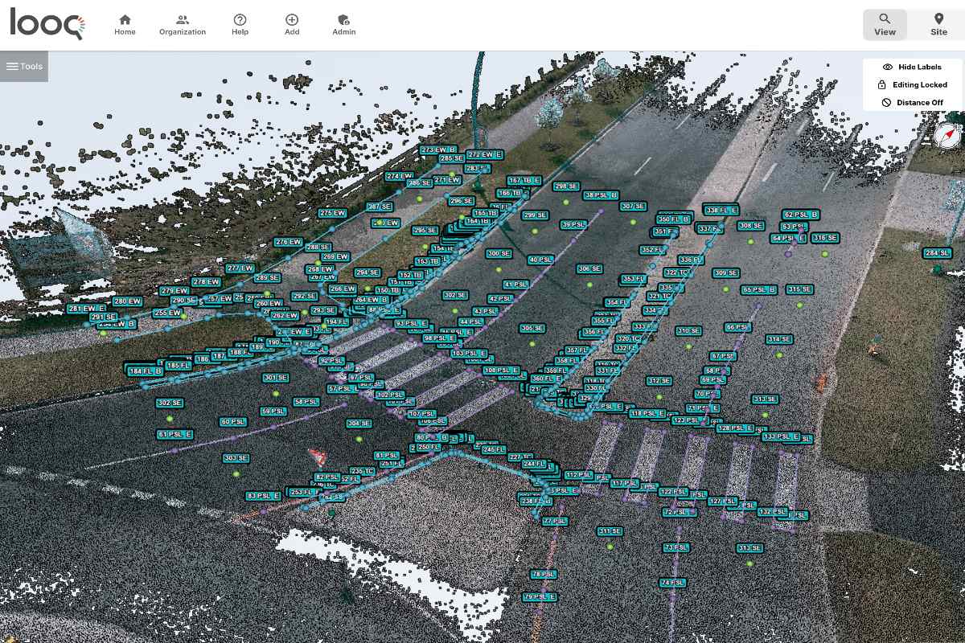Open the Organization page
The image size is (965, 643).
183,24
